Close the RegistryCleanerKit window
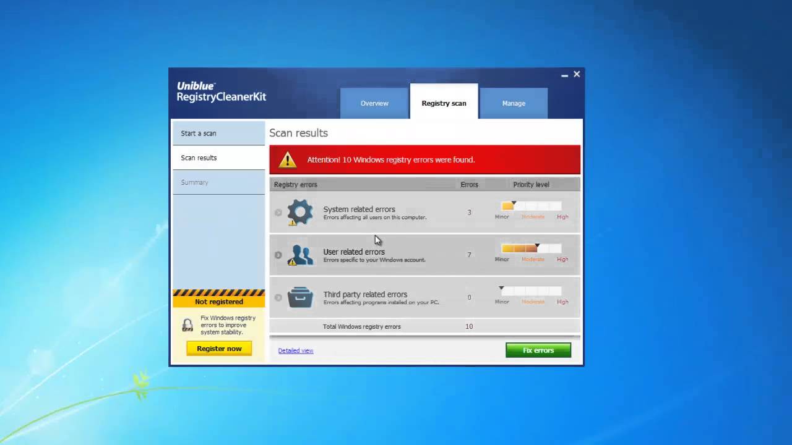This screenshot has width=792, height=445. click(x=577, y=74)
